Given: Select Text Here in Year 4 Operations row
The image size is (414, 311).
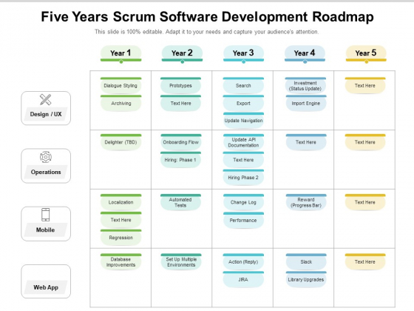Looking at the screenshot, I should pos(306,141).
